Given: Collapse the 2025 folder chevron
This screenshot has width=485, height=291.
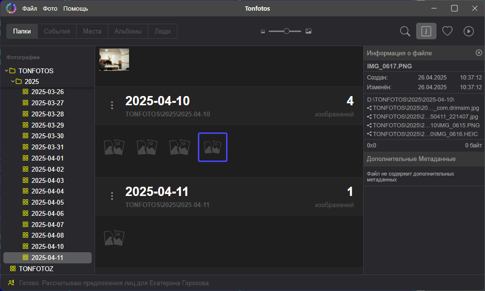Looking at the screenshot, I should pyautogui.click(x=13, y=81).
